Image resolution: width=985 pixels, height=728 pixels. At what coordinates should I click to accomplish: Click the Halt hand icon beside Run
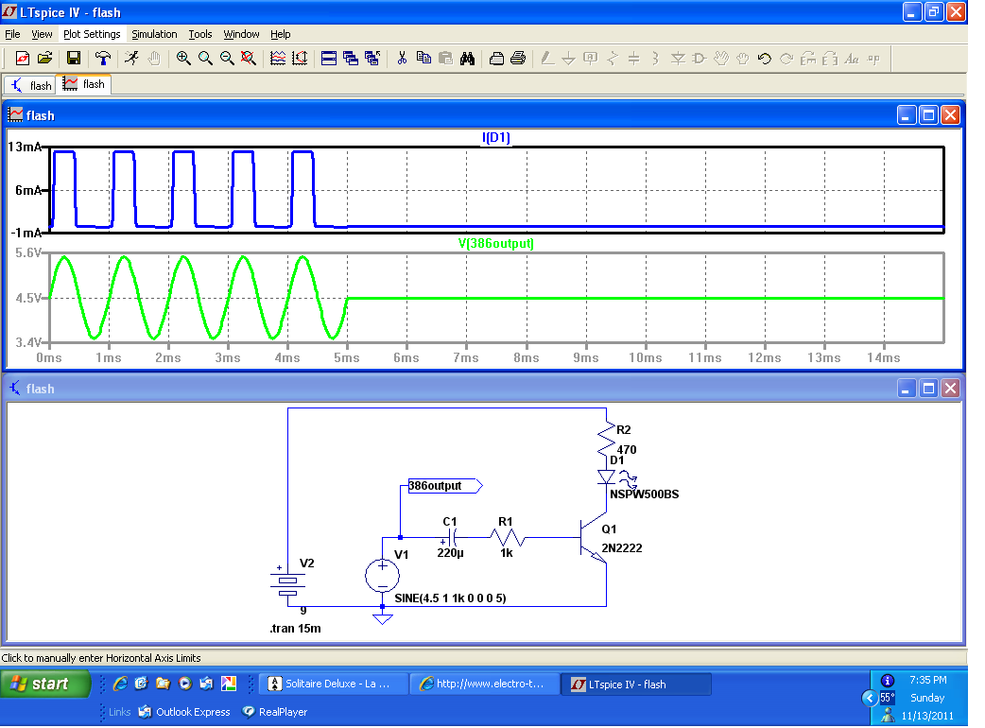click(x=154, y=59)
